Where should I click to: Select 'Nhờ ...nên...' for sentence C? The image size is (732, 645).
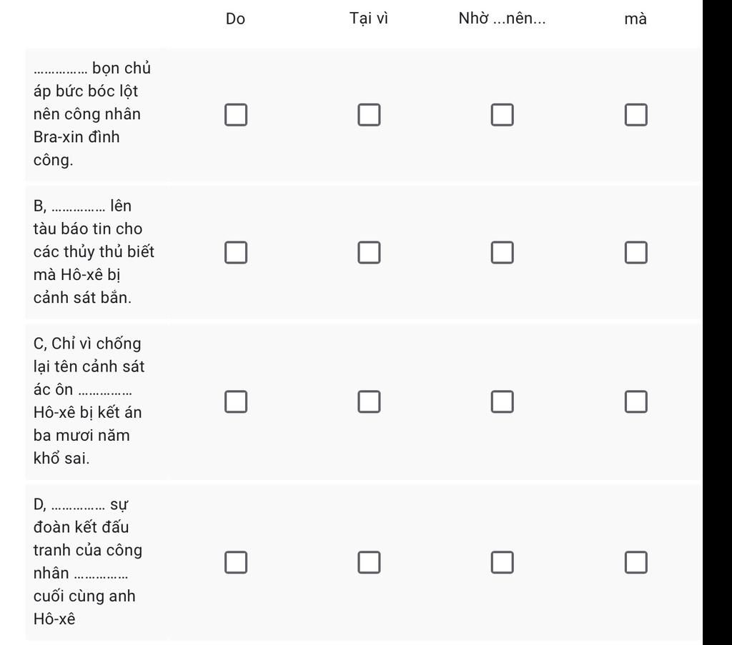[503, 401]
